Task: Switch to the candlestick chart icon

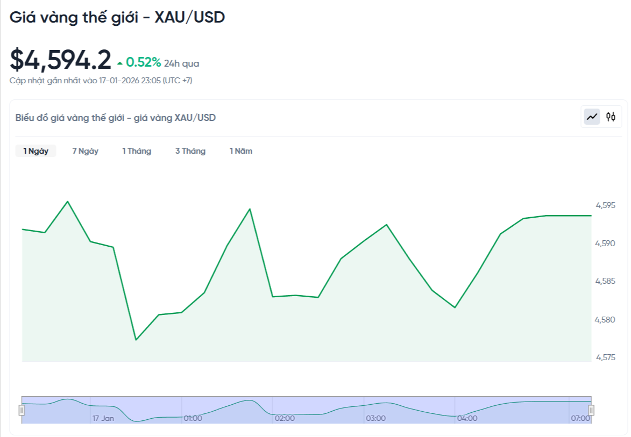Action: (611, 116)
